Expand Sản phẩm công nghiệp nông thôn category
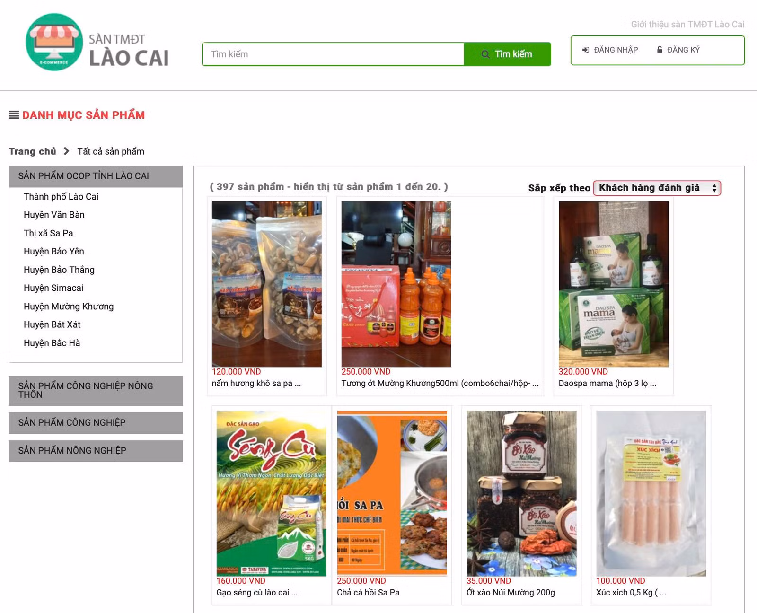This screenshot has width=757, height=613. [x=96, y=390]
